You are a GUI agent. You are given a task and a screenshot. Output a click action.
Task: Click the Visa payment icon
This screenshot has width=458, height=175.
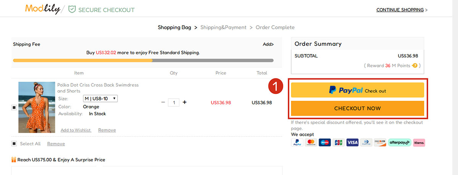[352, 143]
